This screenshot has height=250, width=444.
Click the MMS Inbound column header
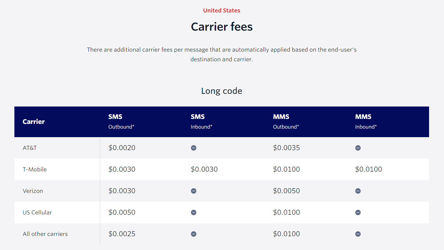pyautogui.click(x=366, y=122)
